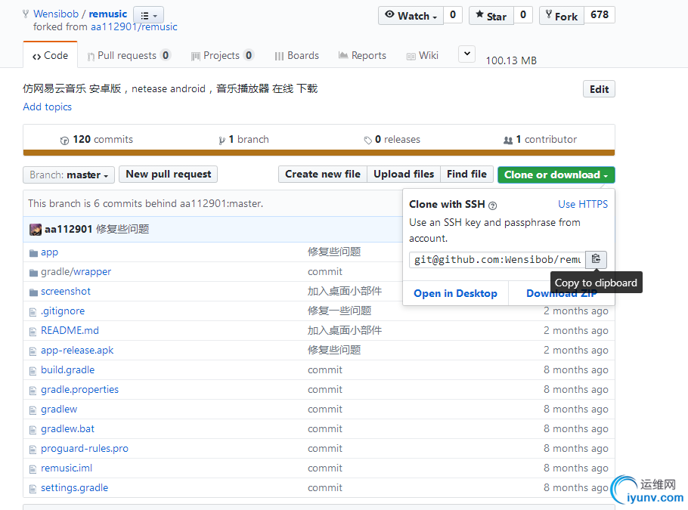Click the language color bar
The width and height of the screenshot is (688, 510).
[319, 153]
